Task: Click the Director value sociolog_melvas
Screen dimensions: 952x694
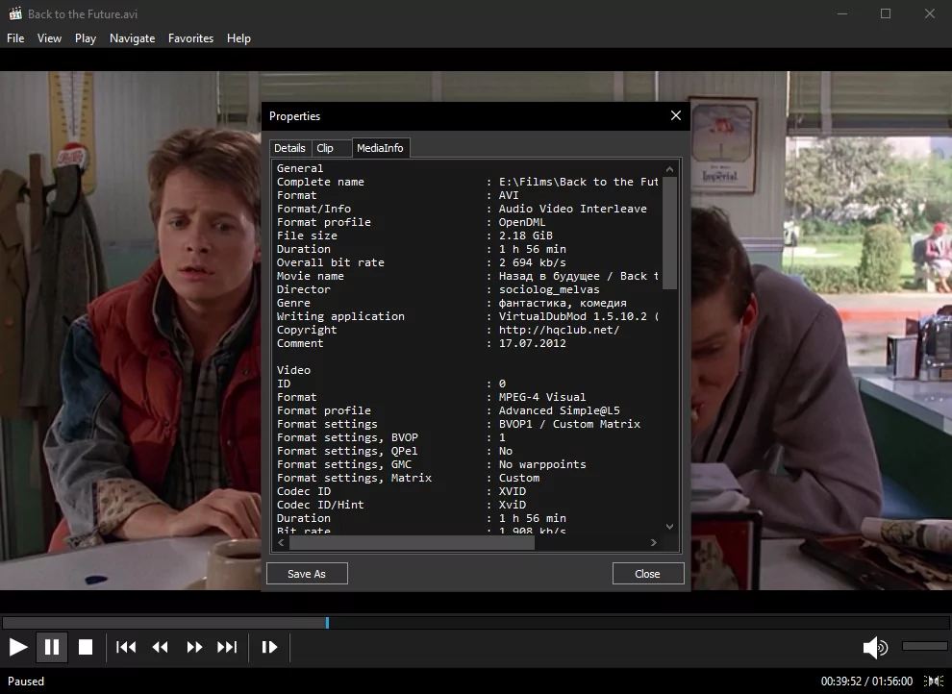Action: pyautogui.click(x=549, y=289)
